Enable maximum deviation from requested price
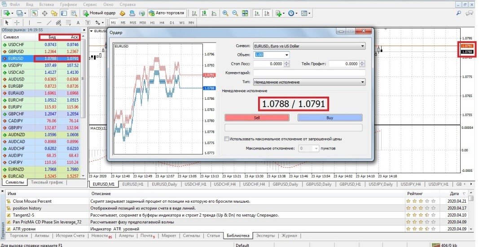Screen dimensions: 479x247 click(x=227, y=139)
